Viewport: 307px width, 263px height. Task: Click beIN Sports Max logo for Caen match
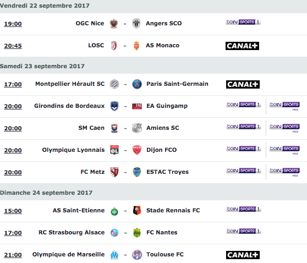[284, 128]
